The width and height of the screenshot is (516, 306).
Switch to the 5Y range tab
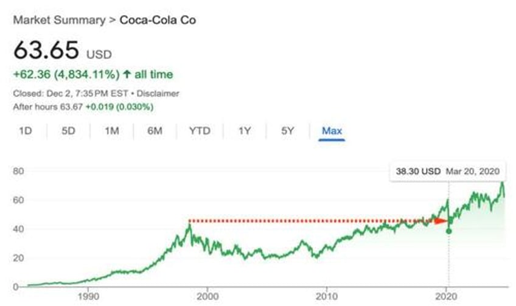(x=287, y=131)
